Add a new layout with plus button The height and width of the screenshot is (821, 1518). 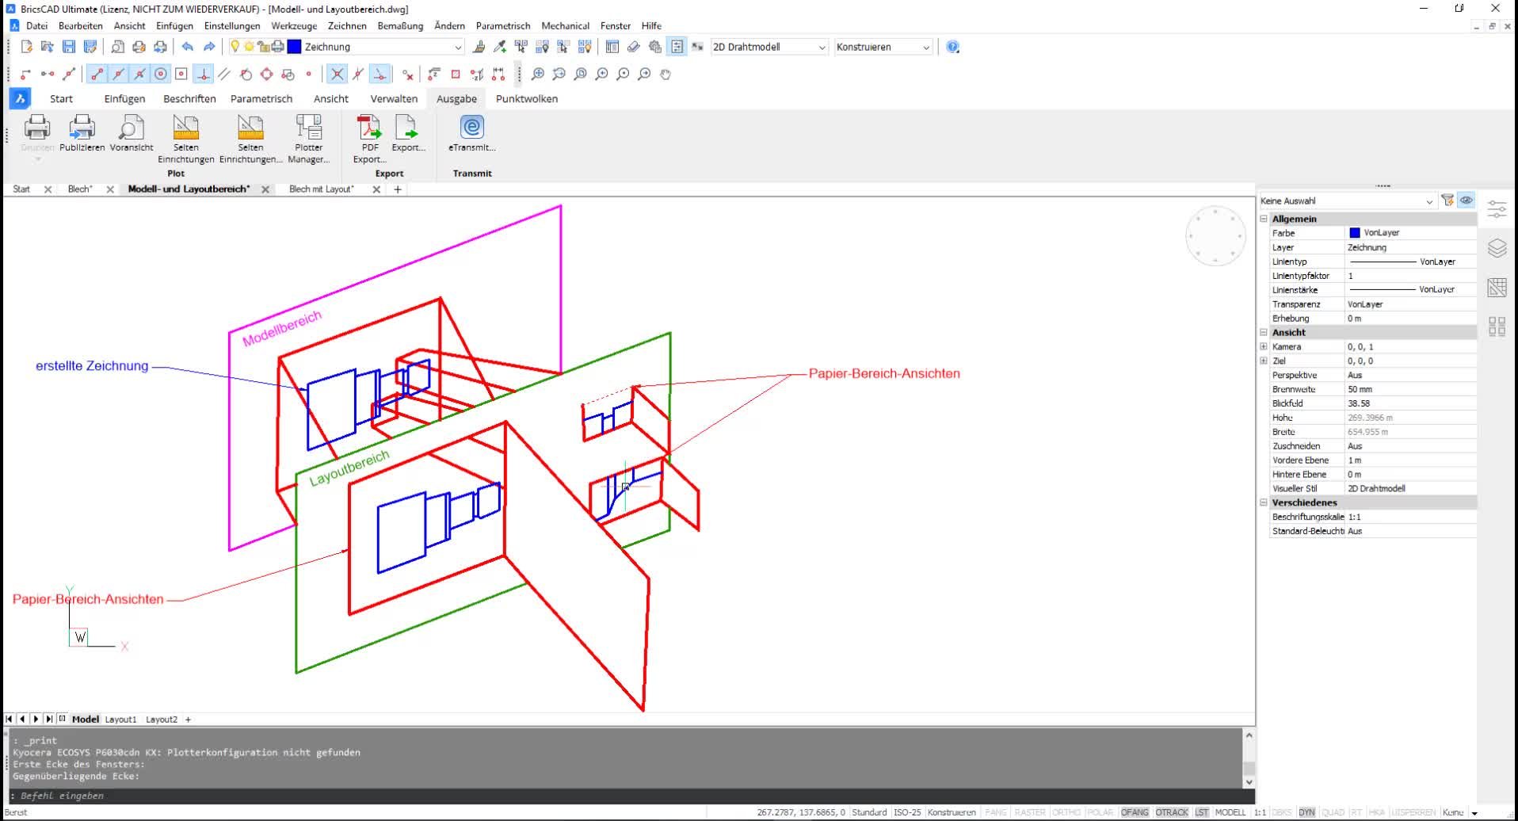pos(189,720)
